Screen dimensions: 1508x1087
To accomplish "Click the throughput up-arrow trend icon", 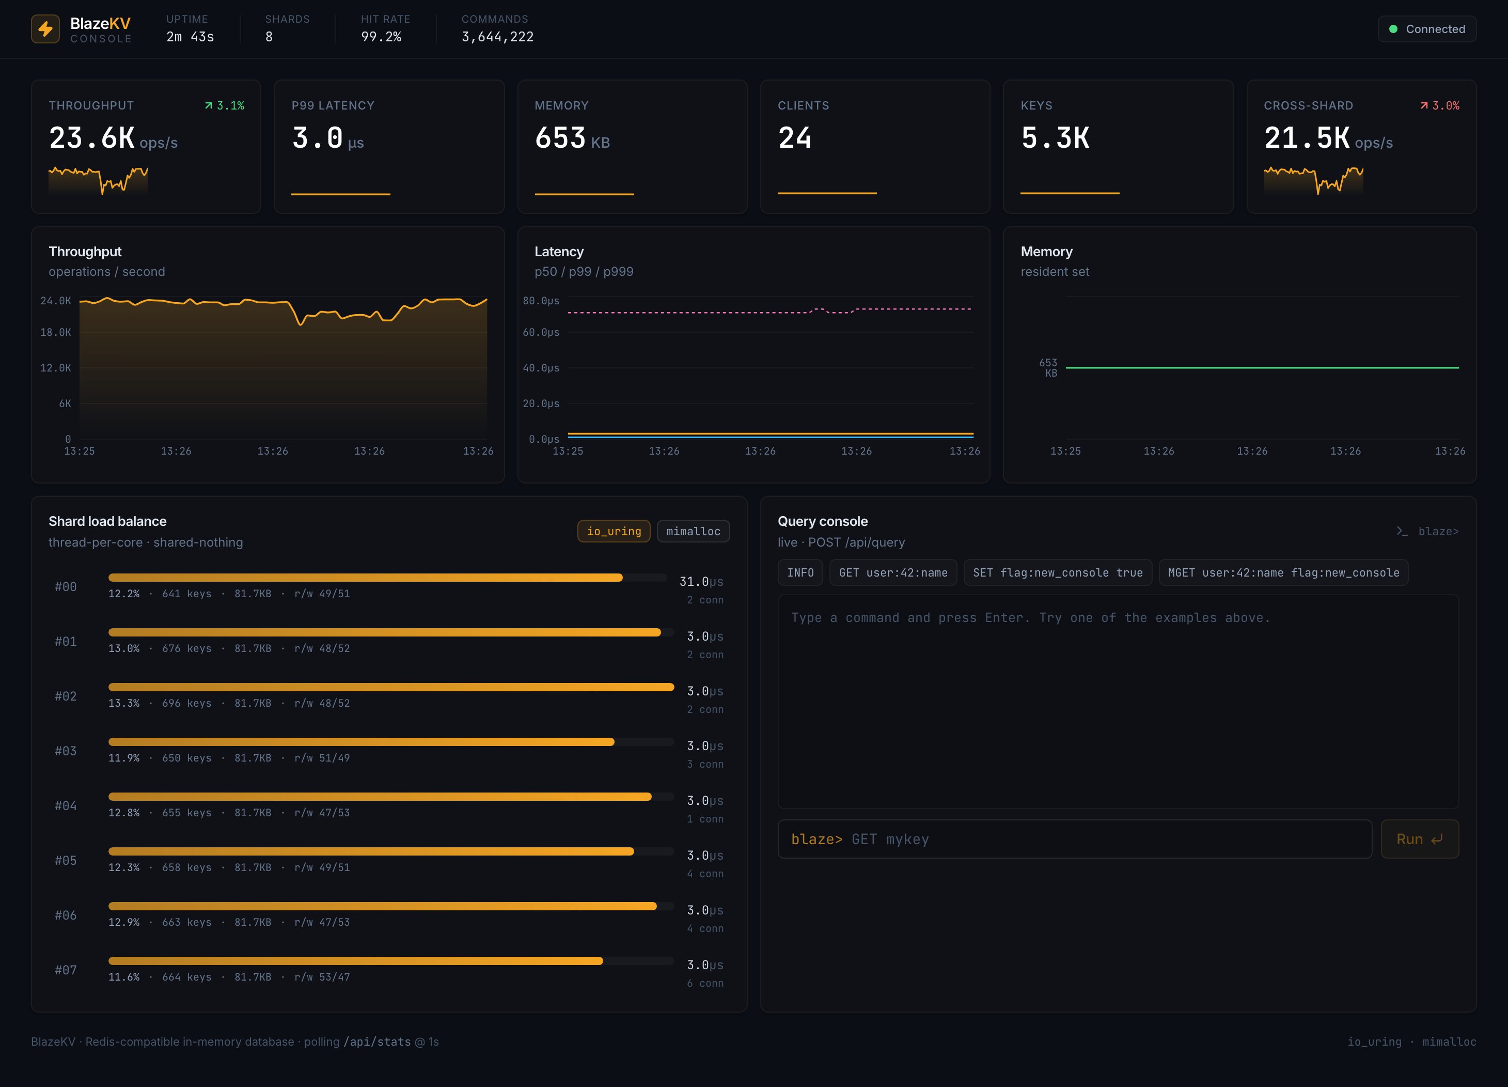I will (209, 106).
